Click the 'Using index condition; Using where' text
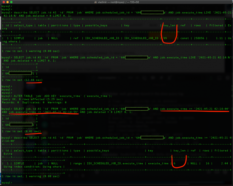The height and width of the screenshot is (186, 233). 33,167
